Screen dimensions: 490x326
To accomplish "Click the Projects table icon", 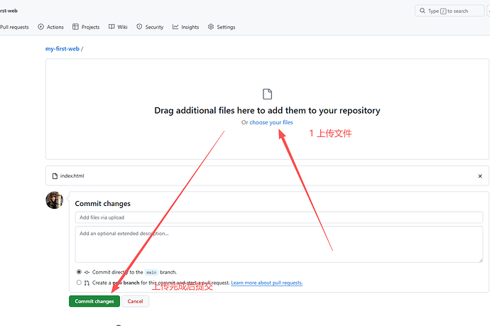I will (x=75, y=27).
